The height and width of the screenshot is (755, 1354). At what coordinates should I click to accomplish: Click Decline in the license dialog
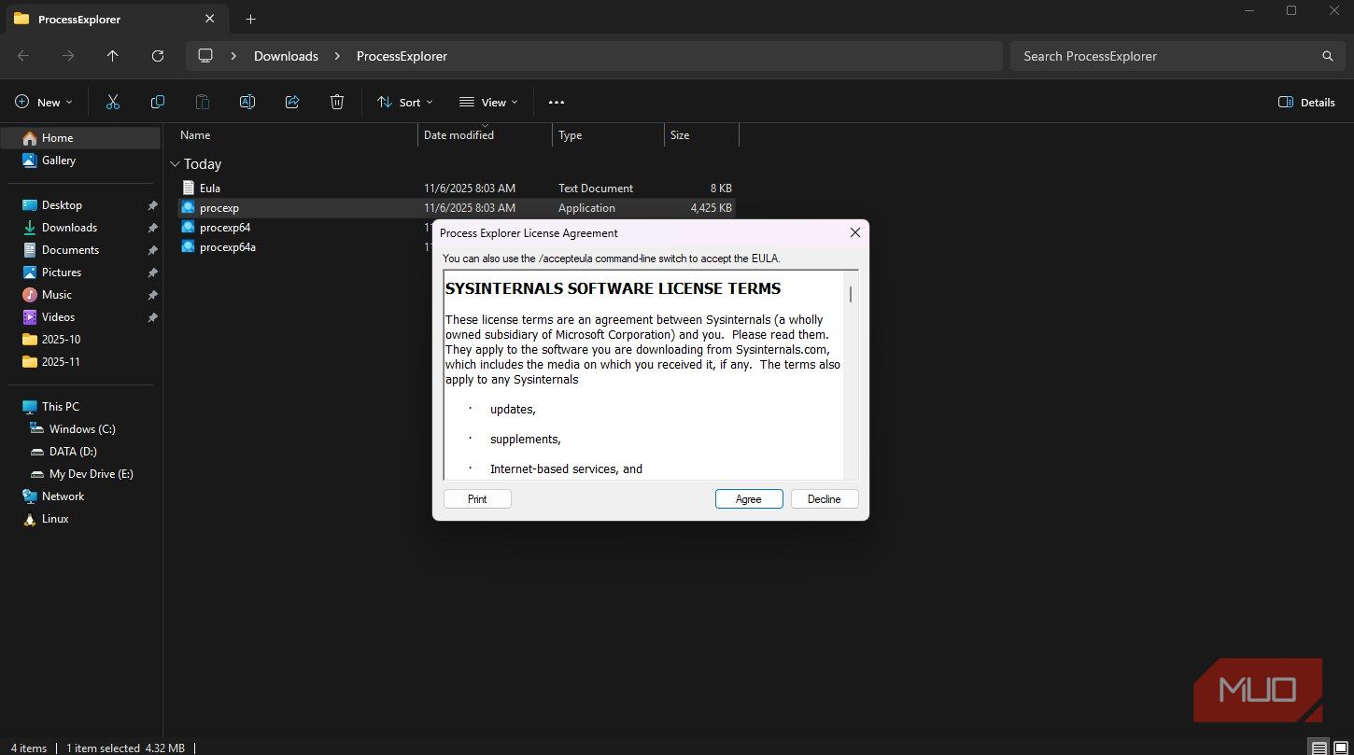tap(825, 499)
